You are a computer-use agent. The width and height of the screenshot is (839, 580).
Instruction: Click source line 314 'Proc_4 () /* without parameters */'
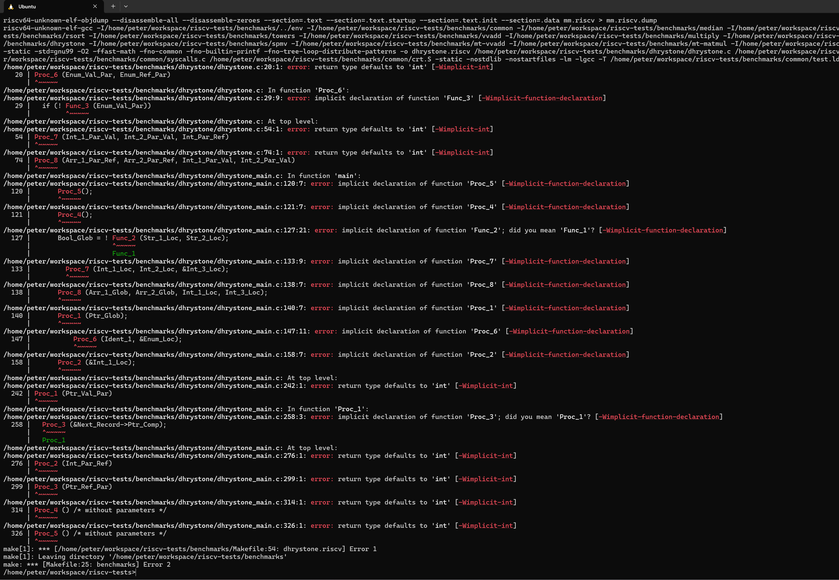pyautogui.click(x=89, y=510)
